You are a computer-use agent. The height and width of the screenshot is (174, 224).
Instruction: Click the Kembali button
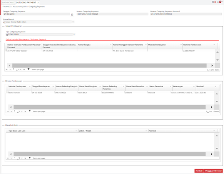click(x=199, y=171)
